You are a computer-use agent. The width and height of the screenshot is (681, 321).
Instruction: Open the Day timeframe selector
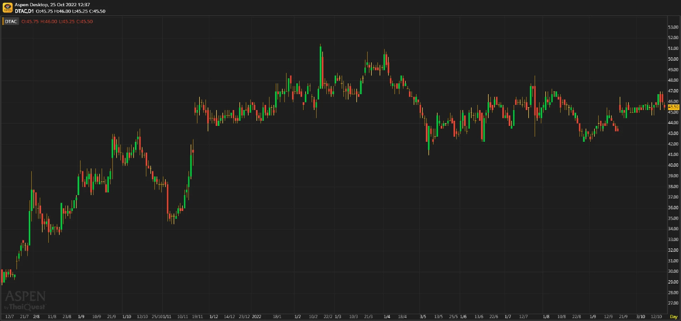coord(674,316)
